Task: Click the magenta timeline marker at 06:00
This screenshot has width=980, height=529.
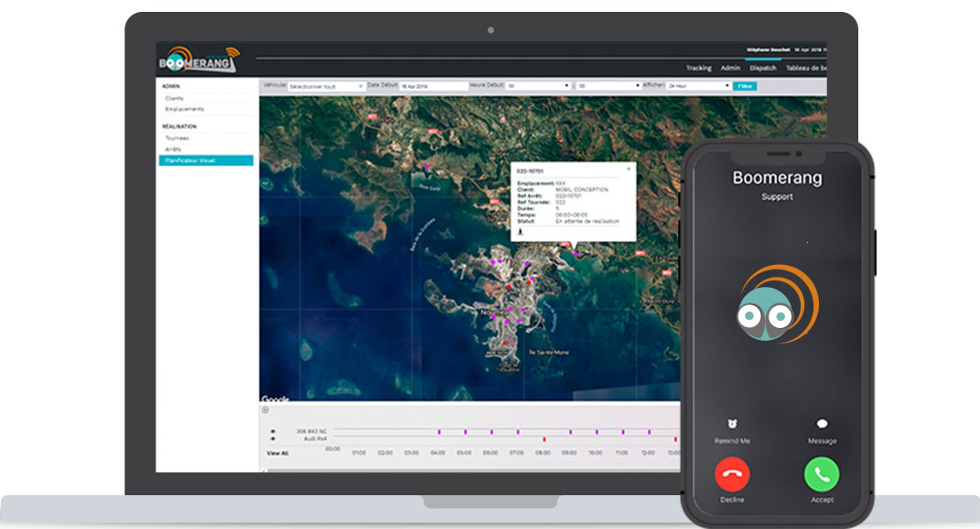Action: tap(492, 431)
